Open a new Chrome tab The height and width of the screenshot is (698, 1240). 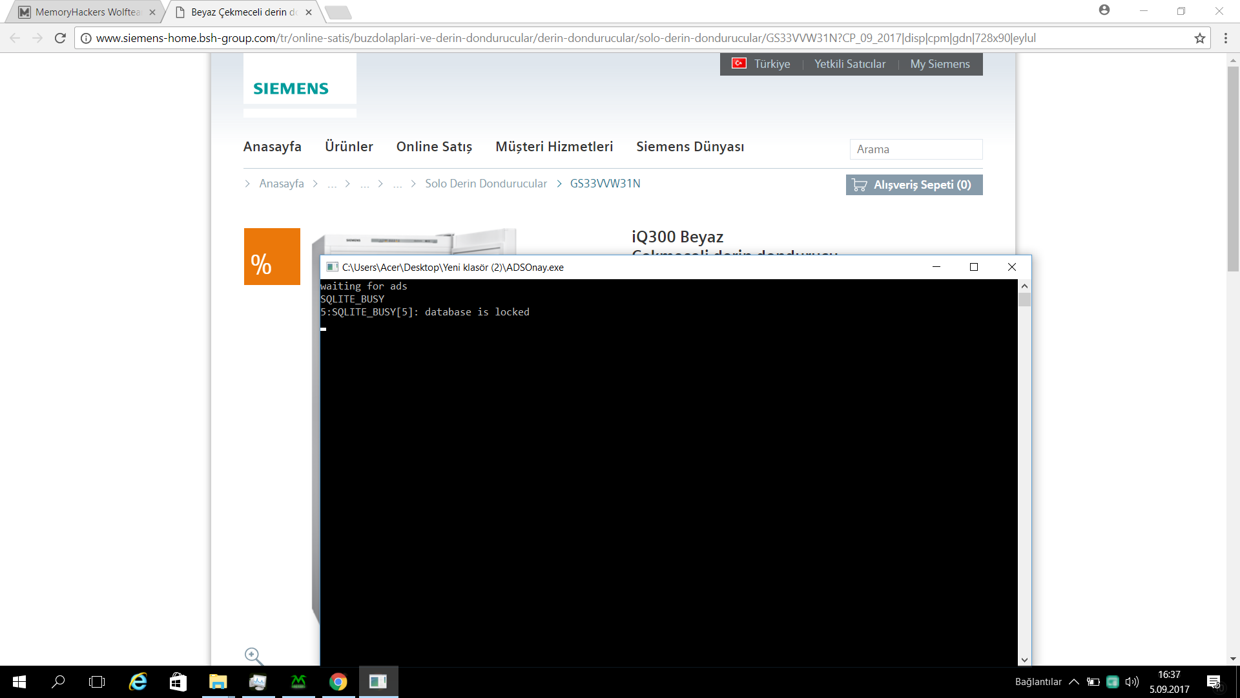pyautogui.click(x=338, y=12)
